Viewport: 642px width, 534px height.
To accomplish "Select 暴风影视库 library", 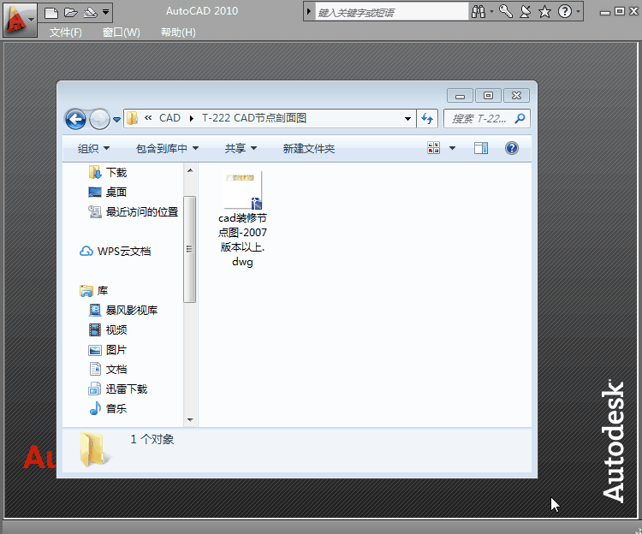I will [123, 310].
